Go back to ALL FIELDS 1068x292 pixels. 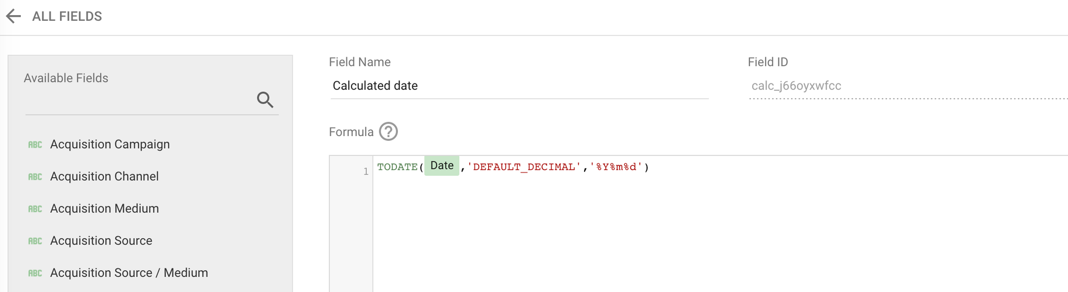(67, 16)
